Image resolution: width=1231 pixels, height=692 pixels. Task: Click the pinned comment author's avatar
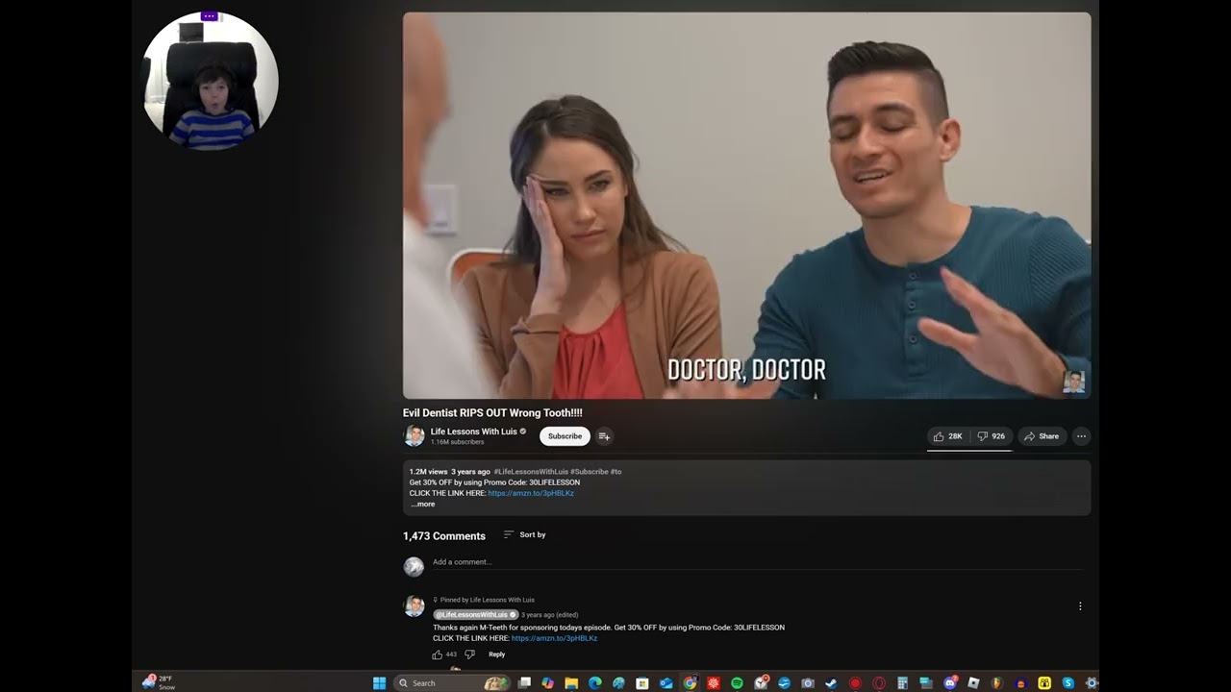coord(414,606)
